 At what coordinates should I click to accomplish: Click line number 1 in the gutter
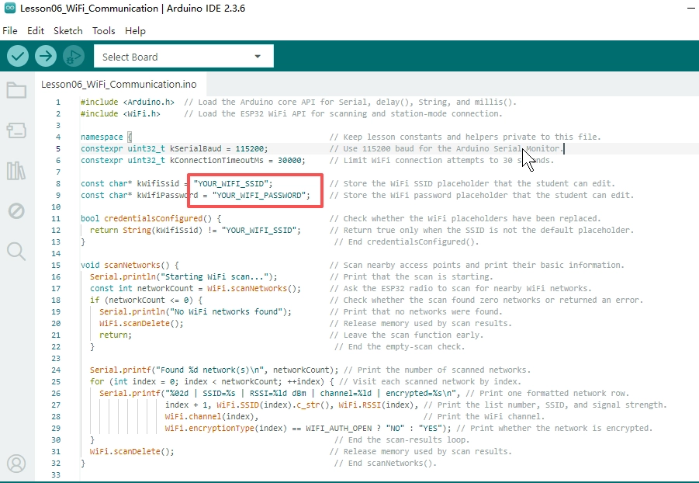tap(58, 103)
